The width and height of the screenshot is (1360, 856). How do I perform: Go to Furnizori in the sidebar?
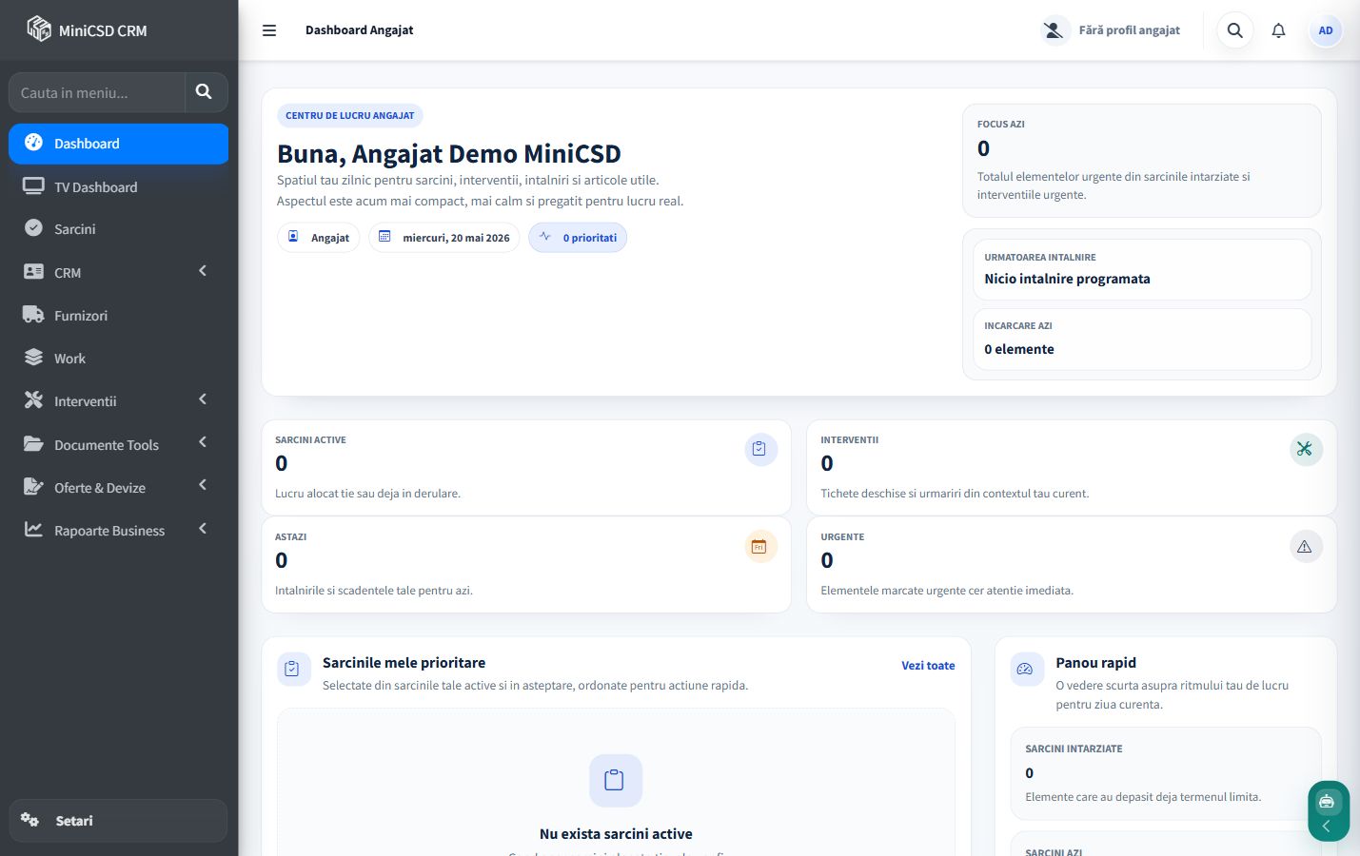[118, 315]
